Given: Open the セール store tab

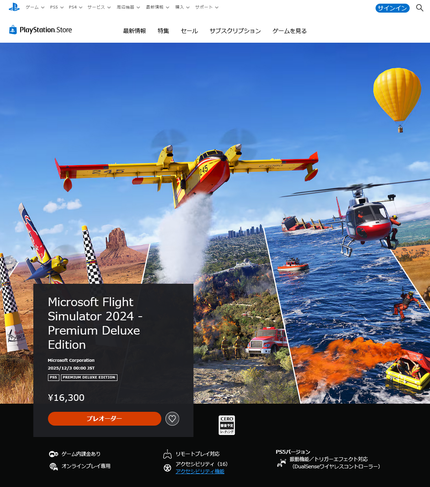Looking at the screenshot, I should (189, 31).
